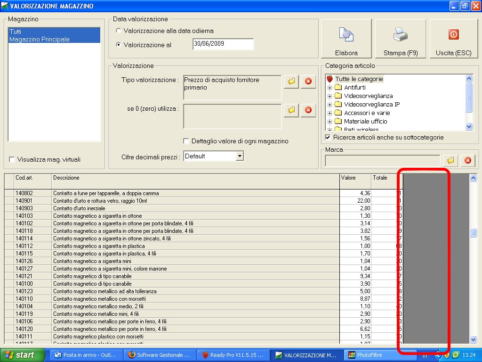
Task: Open 'Cifre decimali prezzi' dropdown
Action: click(x=240, y=156)
